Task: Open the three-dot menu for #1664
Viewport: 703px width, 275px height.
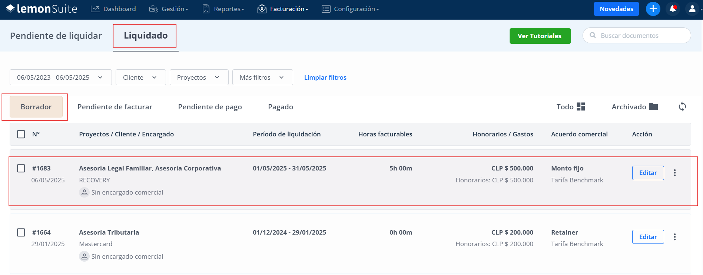Action: pos(675,237)
